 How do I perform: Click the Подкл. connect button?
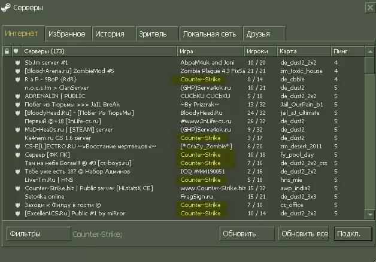(x=353, y=234)
